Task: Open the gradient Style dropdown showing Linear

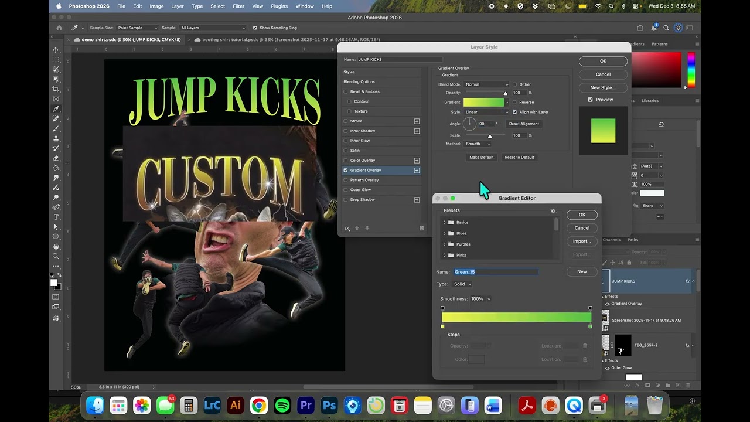Action: click(486, 112)
